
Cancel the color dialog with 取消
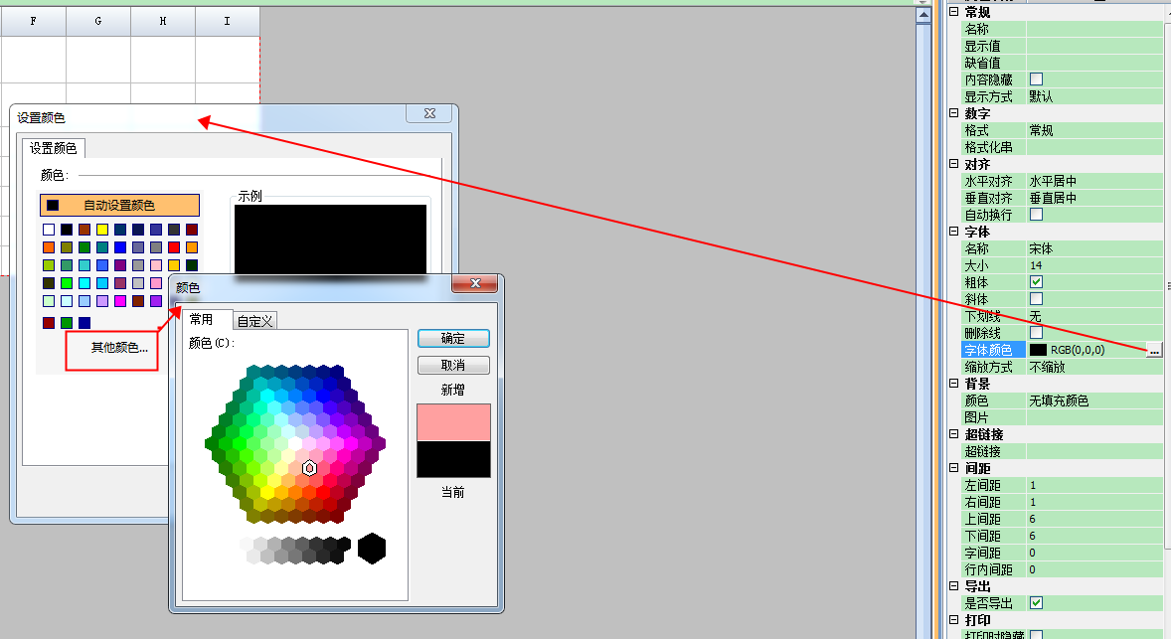pos(453,365)
